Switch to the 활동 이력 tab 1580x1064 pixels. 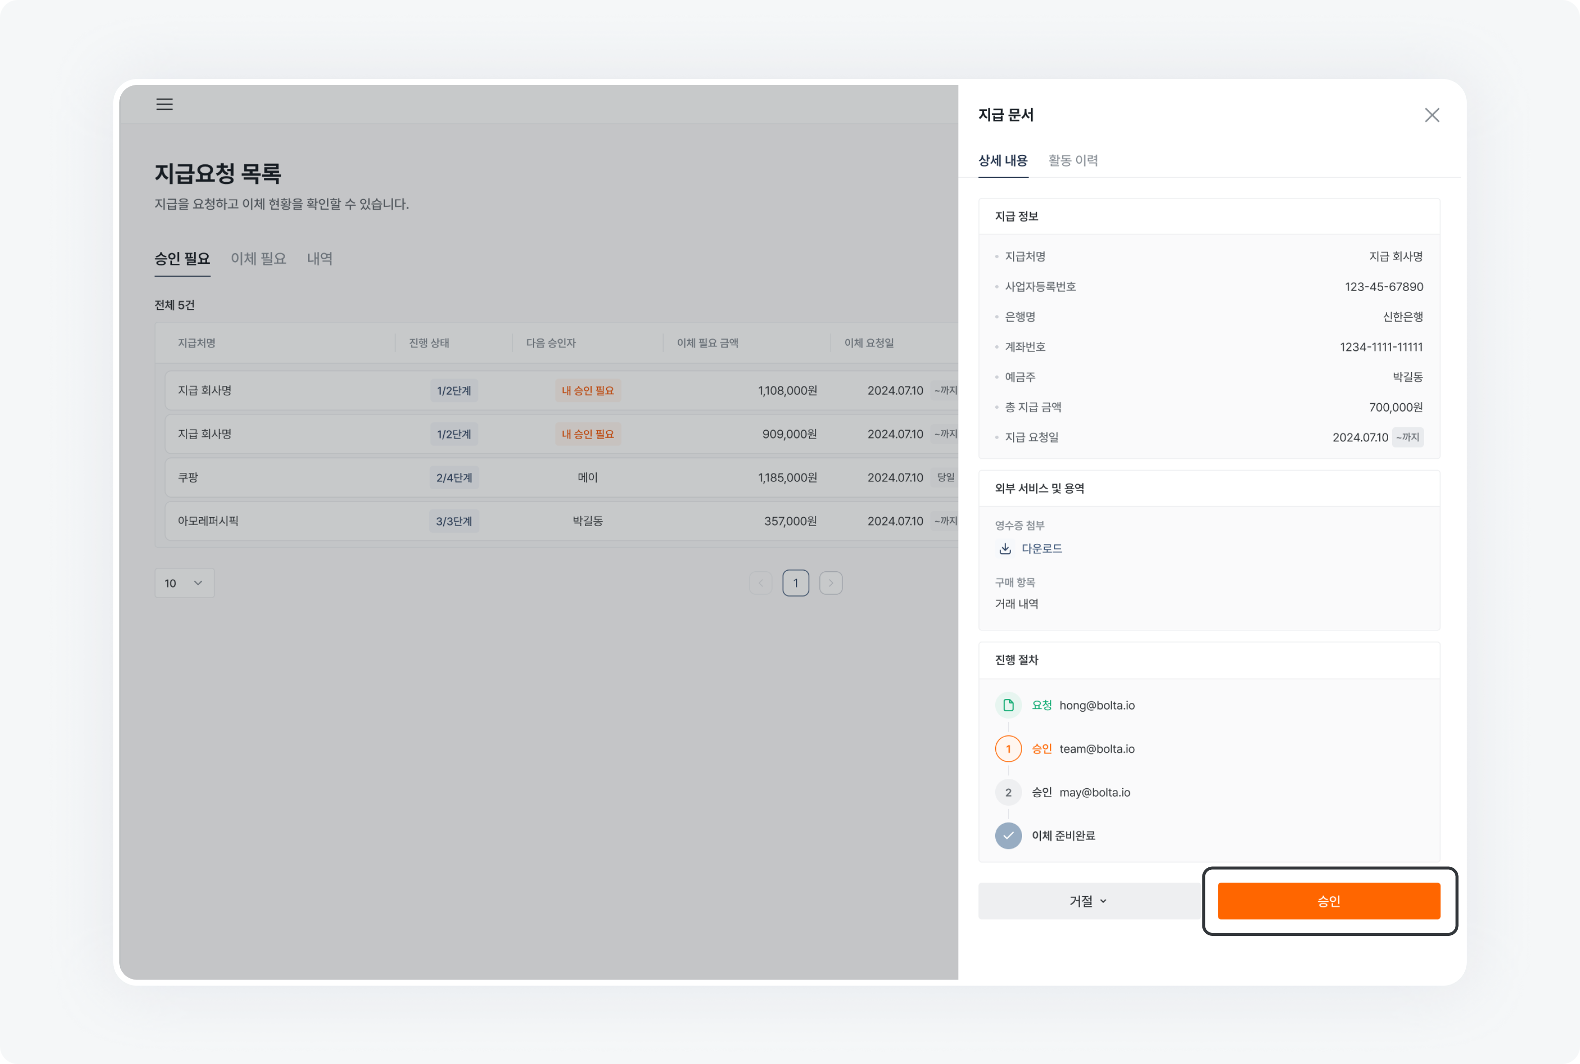coord(1073,160)
